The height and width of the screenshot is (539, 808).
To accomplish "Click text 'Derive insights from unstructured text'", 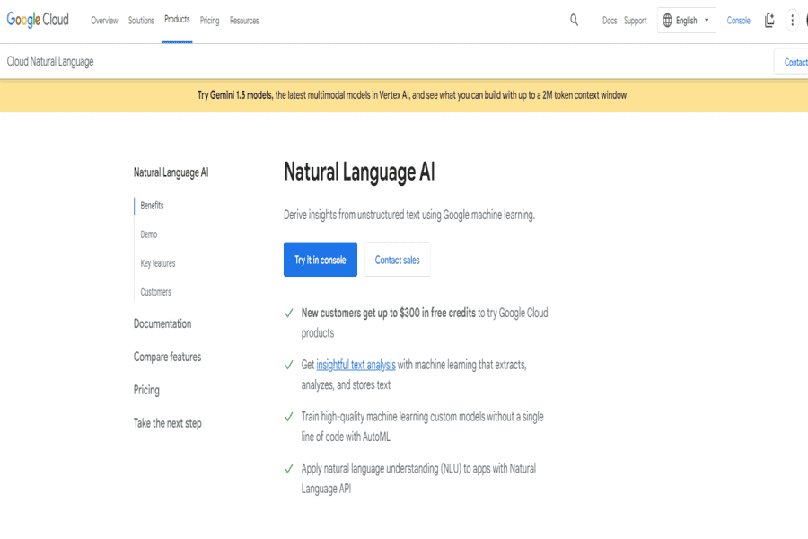I will pyautogui.click(x=352, y=215).
